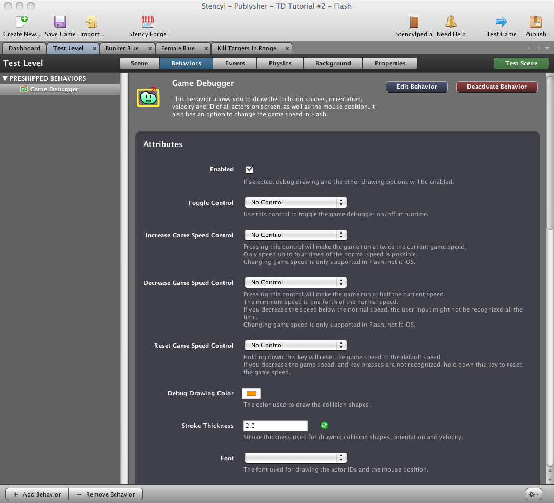Click the Edit Behavior button

[x=417, y=87]
